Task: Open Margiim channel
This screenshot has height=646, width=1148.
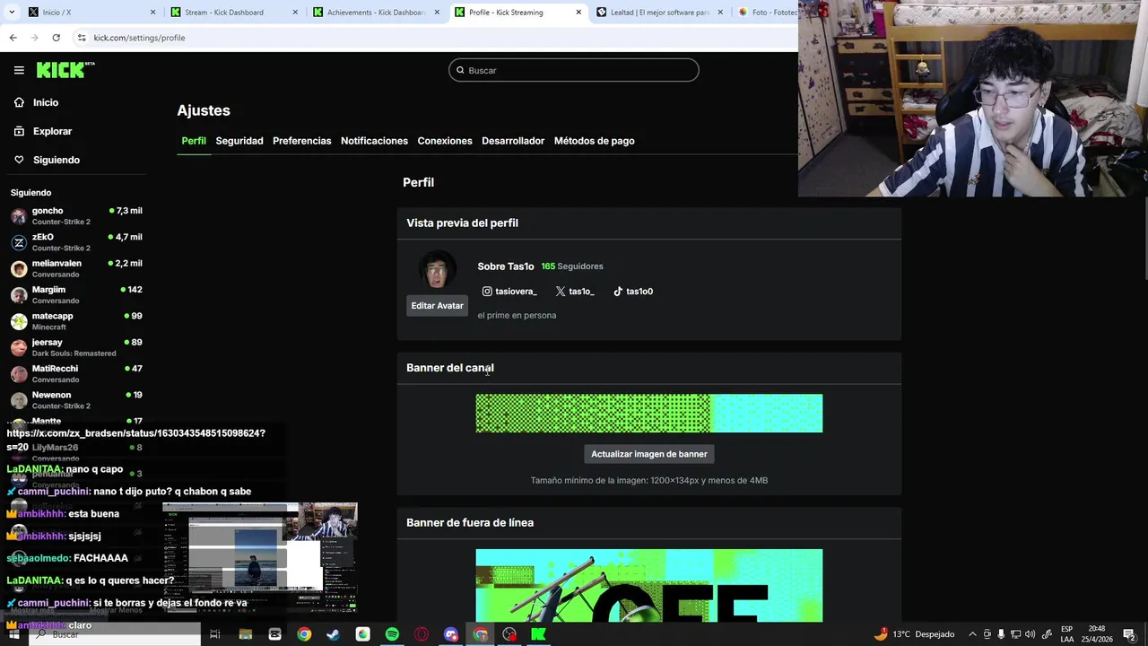Action: [x=76, y=294]
